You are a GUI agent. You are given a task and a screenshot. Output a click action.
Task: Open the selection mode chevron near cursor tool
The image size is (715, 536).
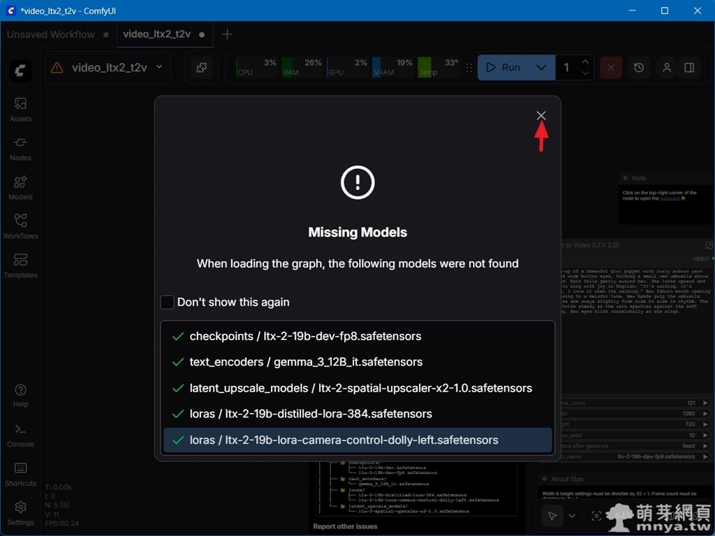572,516
